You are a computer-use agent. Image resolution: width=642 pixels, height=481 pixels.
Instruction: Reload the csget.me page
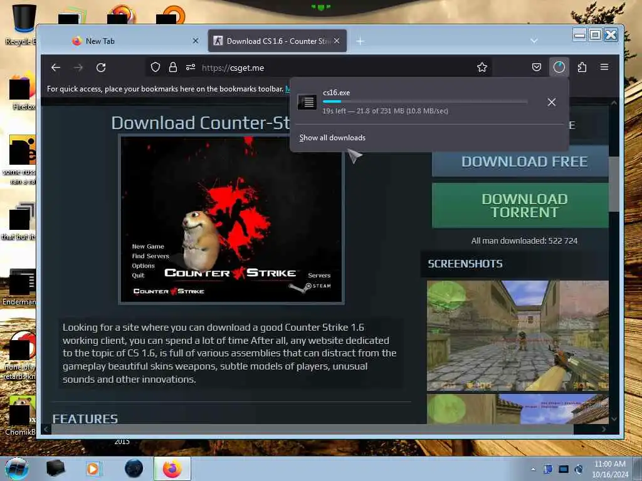click(x=101, y=68)
